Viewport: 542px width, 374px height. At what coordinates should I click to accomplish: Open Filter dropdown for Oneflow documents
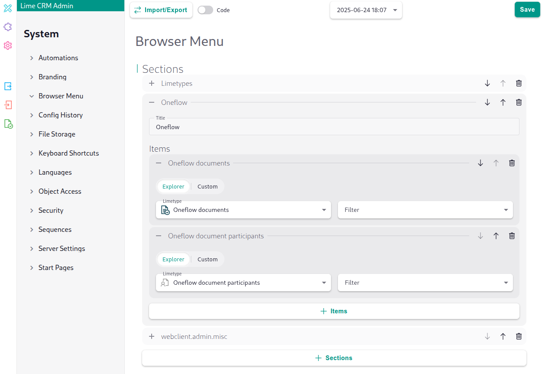[x=425, y=210]
